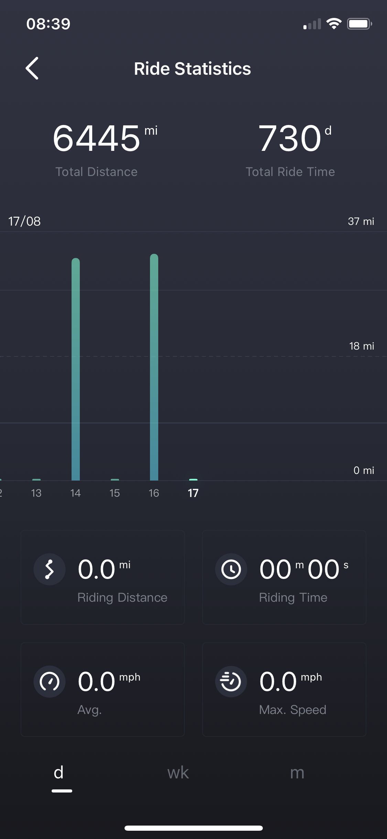The width and height of the screenshot is (387, 839).
Task: Tap highlighted day 17 label
Action: point(193,493)
